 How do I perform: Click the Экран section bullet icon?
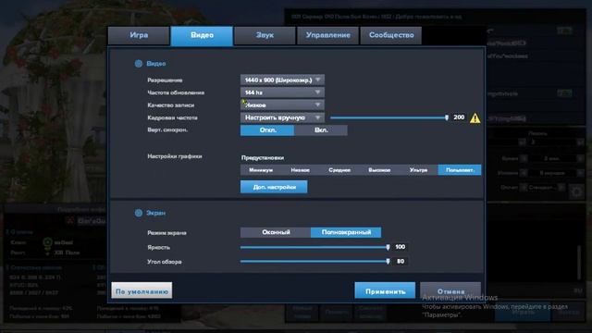click(139, 213)
